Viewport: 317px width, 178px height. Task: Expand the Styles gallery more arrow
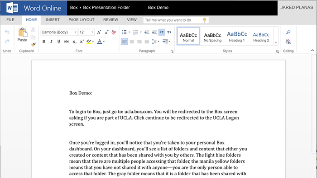tap(276, 43)
